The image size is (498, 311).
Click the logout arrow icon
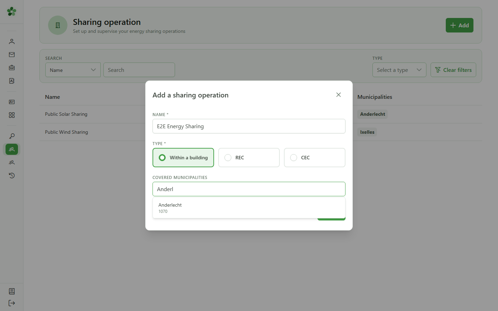point(12,303)
